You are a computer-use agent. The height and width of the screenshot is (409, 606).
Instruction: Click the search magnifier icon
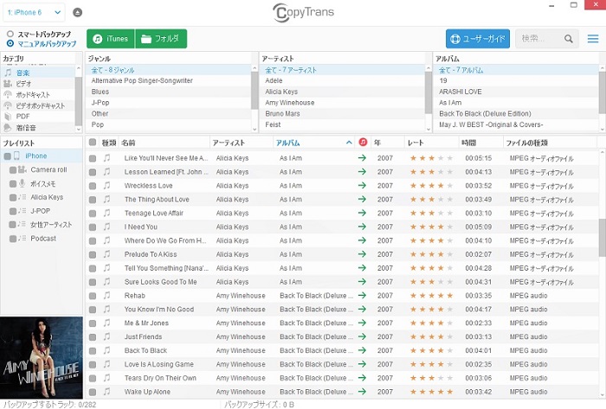pos(569,39)
